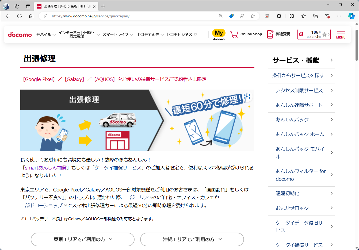
Task: Toggle split screen icon in toolbar
Action: click(x=292, y=16)
